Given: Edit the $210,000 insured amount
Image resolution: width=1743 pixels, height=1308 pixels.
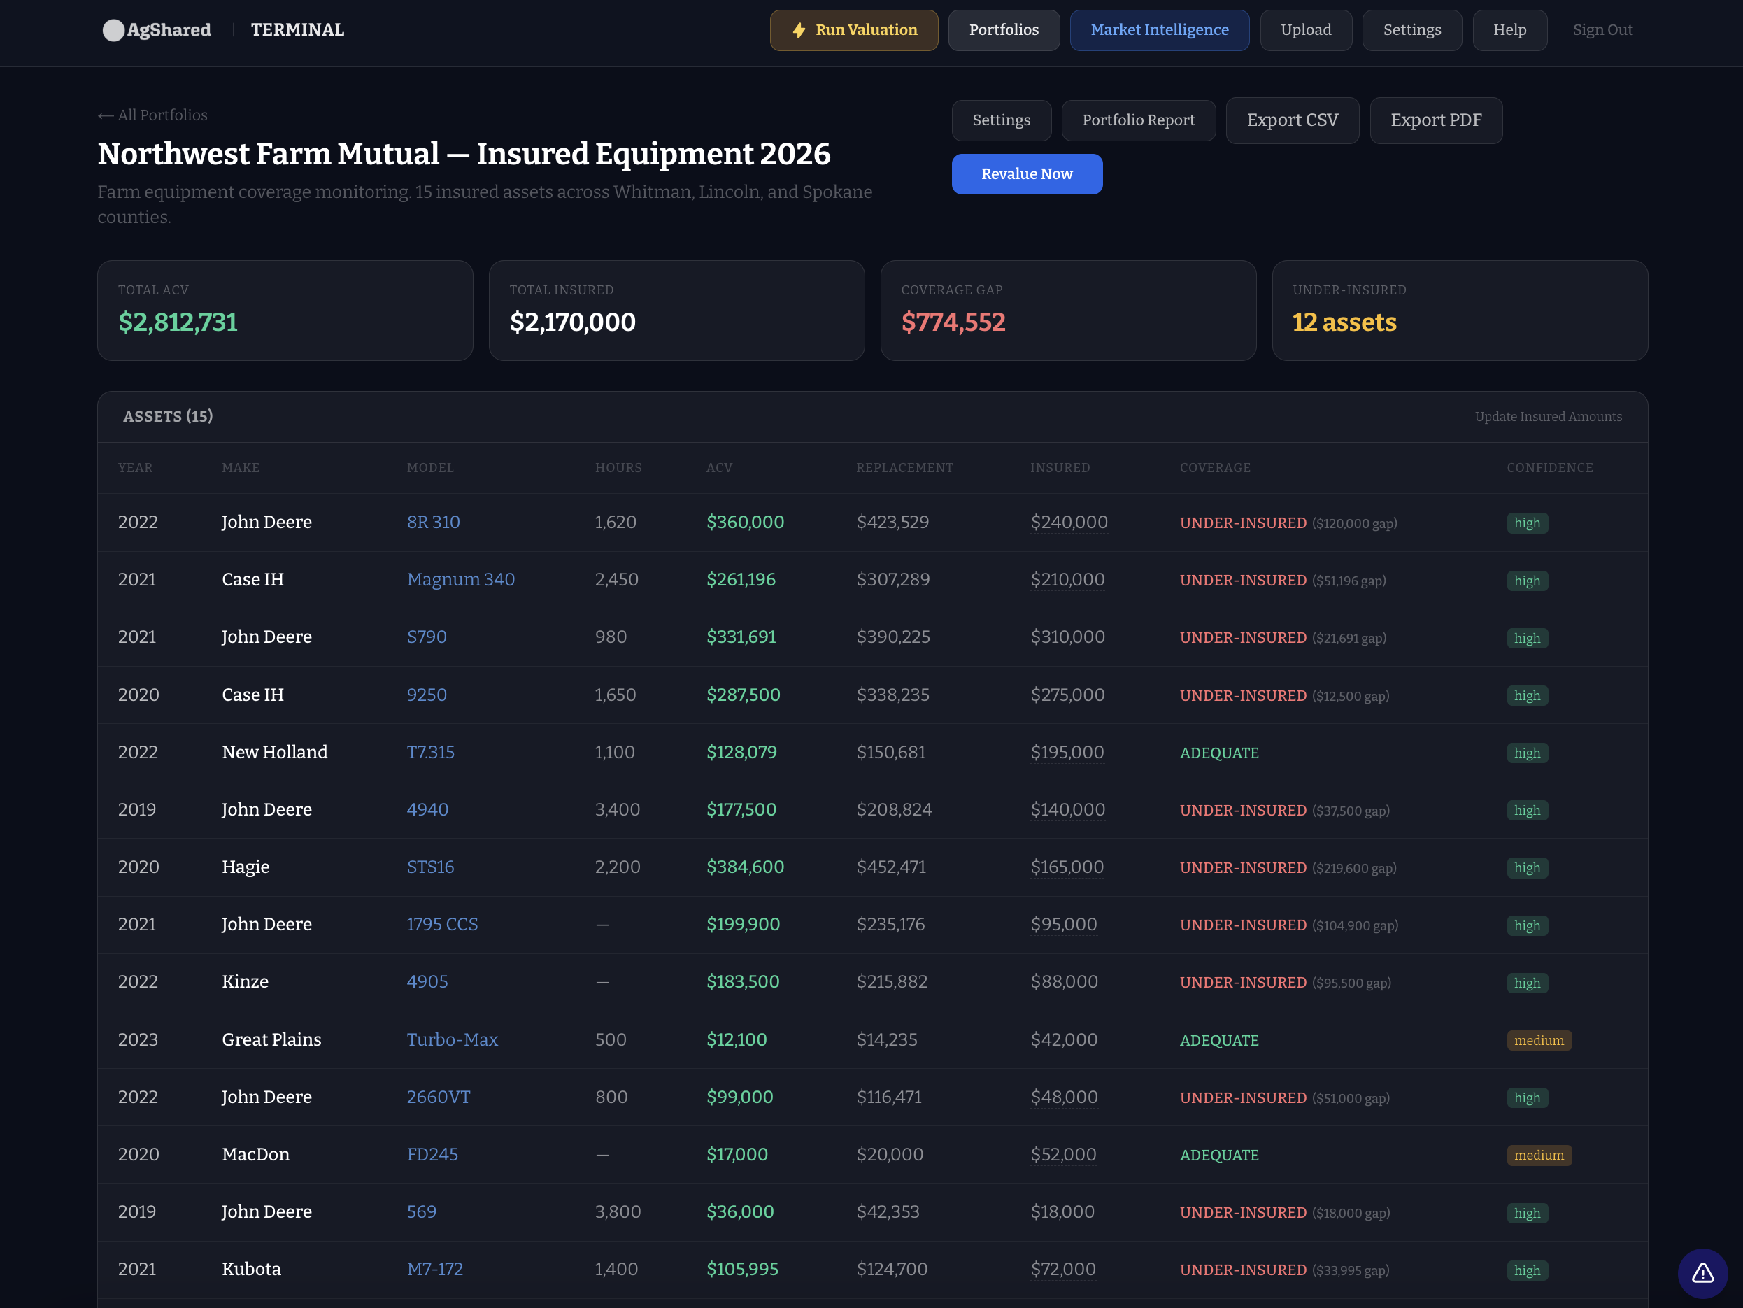Looking at the screenshot, I should pos(1067,579).
